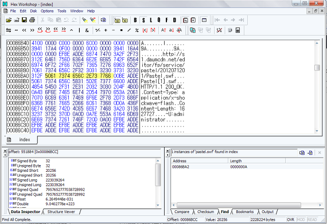Click the shift left icon
This screenshot has height=224, width=327.
pyautogui.click(x=24, y=30)
